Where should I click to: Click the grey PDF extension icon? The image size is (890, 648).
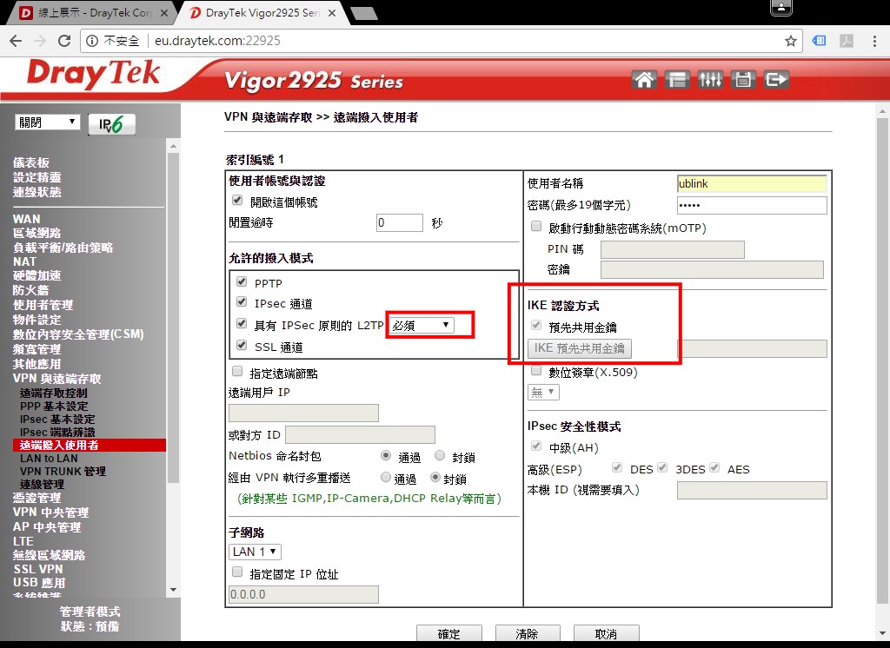pos(847,41)
